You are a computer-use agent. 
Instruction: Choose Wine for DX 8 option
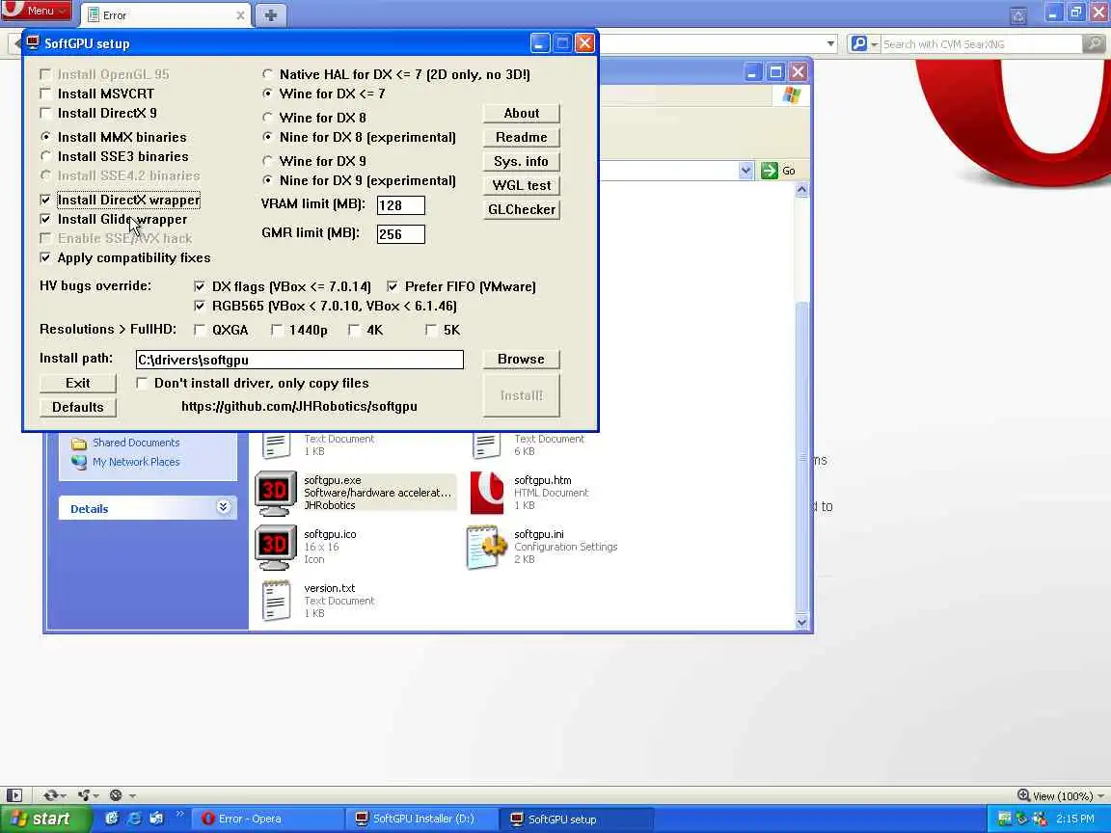pos(267,118)
